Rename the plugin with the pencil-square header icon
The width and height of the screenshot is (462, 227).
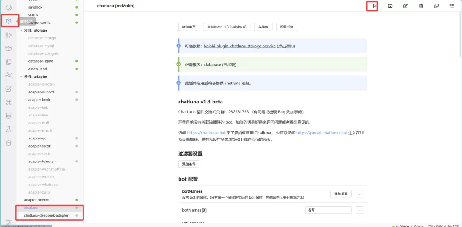[x=406, y=6]
